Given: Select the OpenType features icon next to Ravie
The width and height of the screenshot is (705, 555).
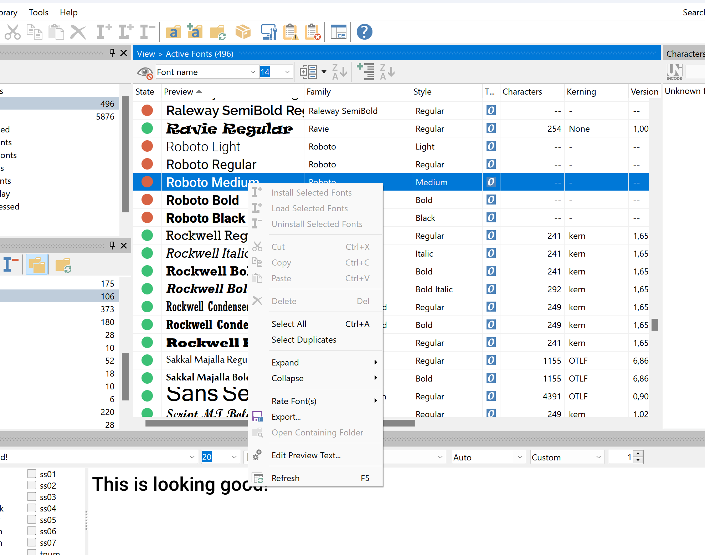Looking at the screenshot, I should pos(490,128).
